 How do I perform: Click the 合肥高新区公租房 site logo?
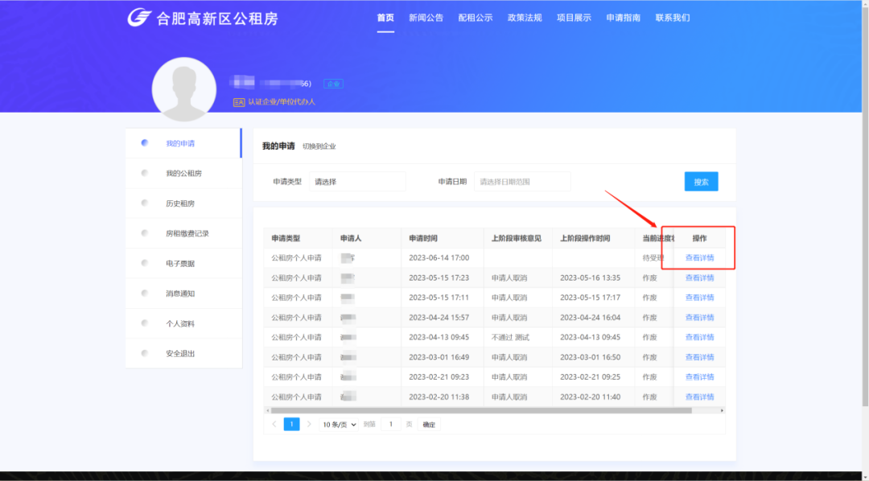pos(203,18)
